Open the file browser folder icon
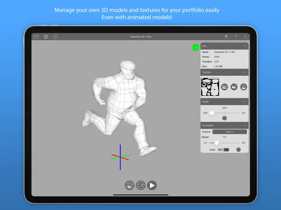281x210 pixels. coord(36,37)
